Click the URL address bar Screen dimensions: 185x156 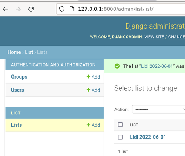coord(121,9)
